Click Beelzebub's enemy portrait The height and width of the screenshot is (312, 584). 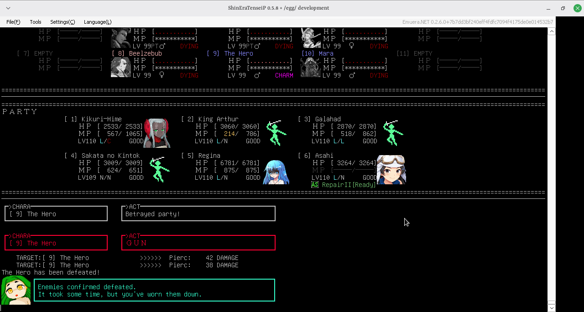click(x=121, y=67)
